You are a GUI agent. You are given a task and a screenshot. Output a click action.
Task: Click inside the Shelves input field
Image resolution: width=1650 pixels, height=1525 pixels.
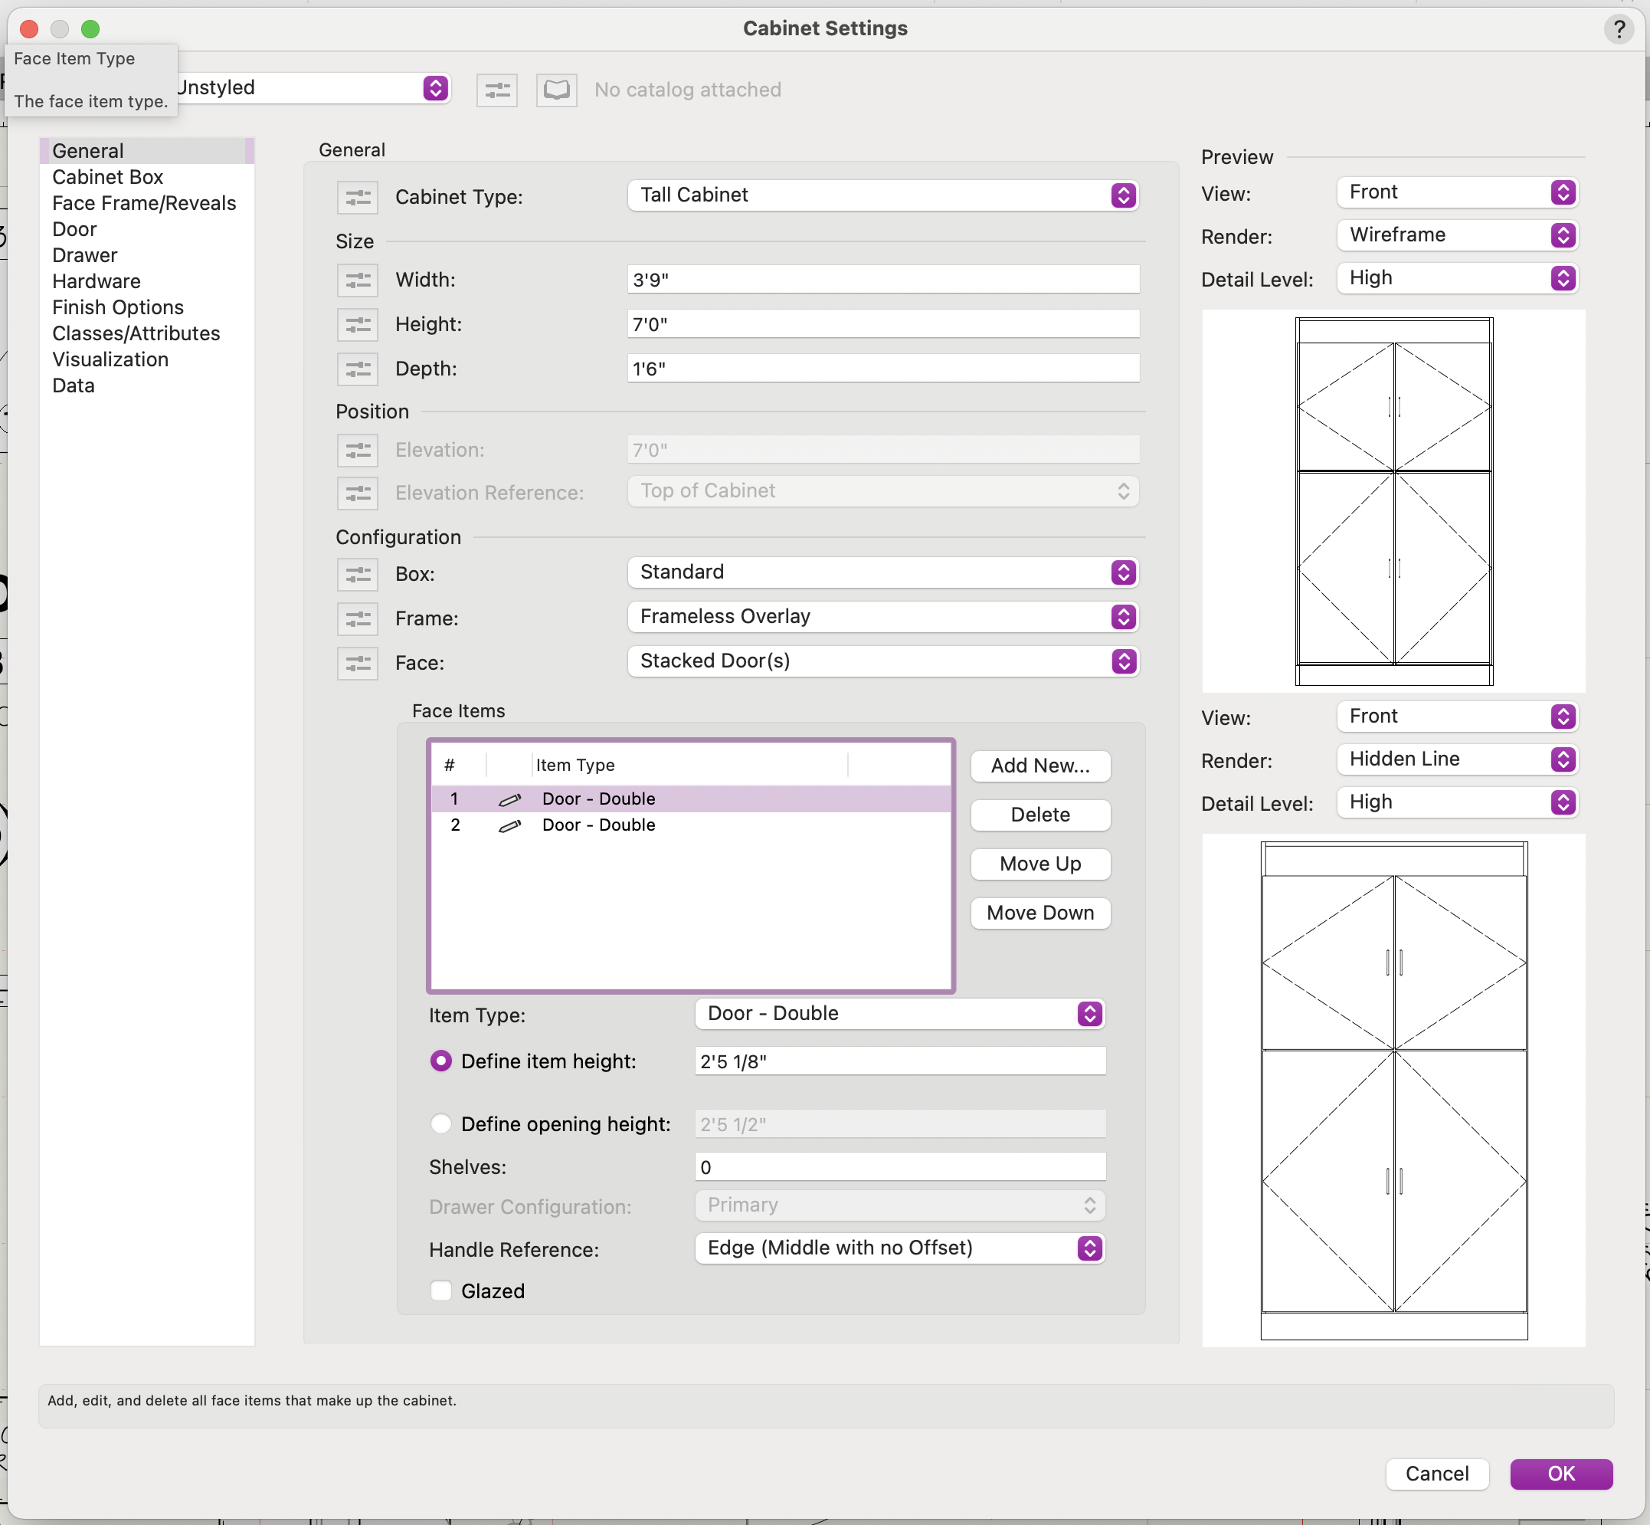click(899, 1166)
